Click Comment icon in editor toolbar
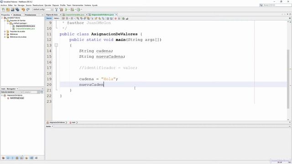Screen dimensions: 292x164 coord(124,18)
